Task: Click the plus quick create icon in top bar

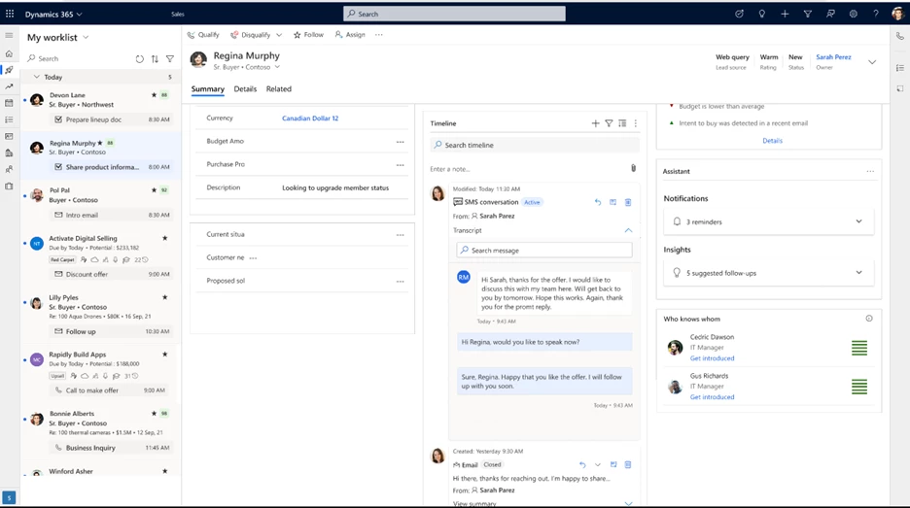Action: 785,14
